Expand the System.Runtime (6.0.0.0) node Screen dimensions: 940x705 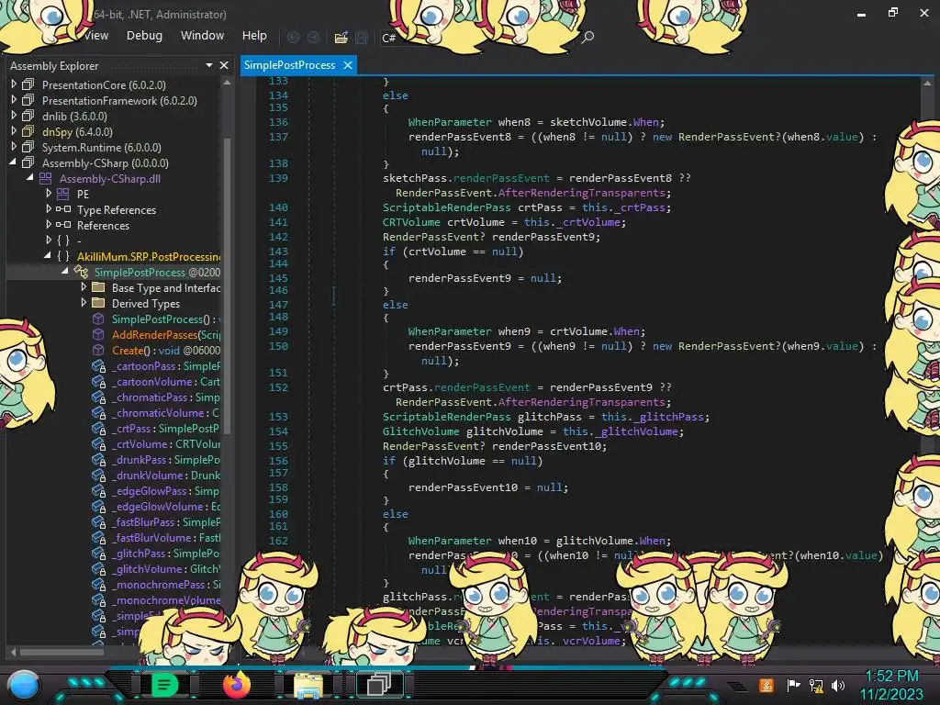click(14, 147)
